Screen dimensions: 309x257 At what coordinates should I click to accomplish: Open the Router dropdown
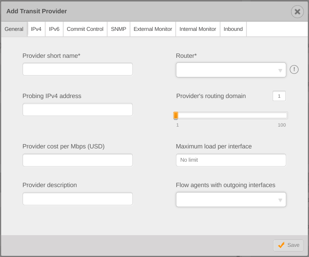tap(231, 70)
